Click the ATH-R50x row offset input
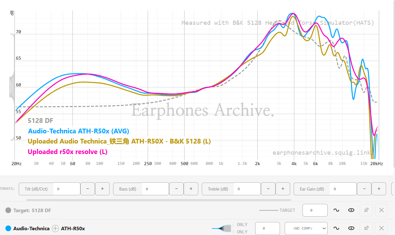 click(x=268, y=228)
